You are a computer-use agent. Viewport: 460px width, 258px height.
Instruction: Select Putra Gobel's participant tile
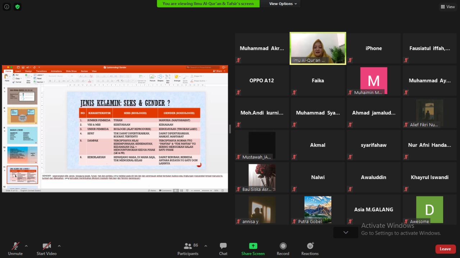point(318,210)
